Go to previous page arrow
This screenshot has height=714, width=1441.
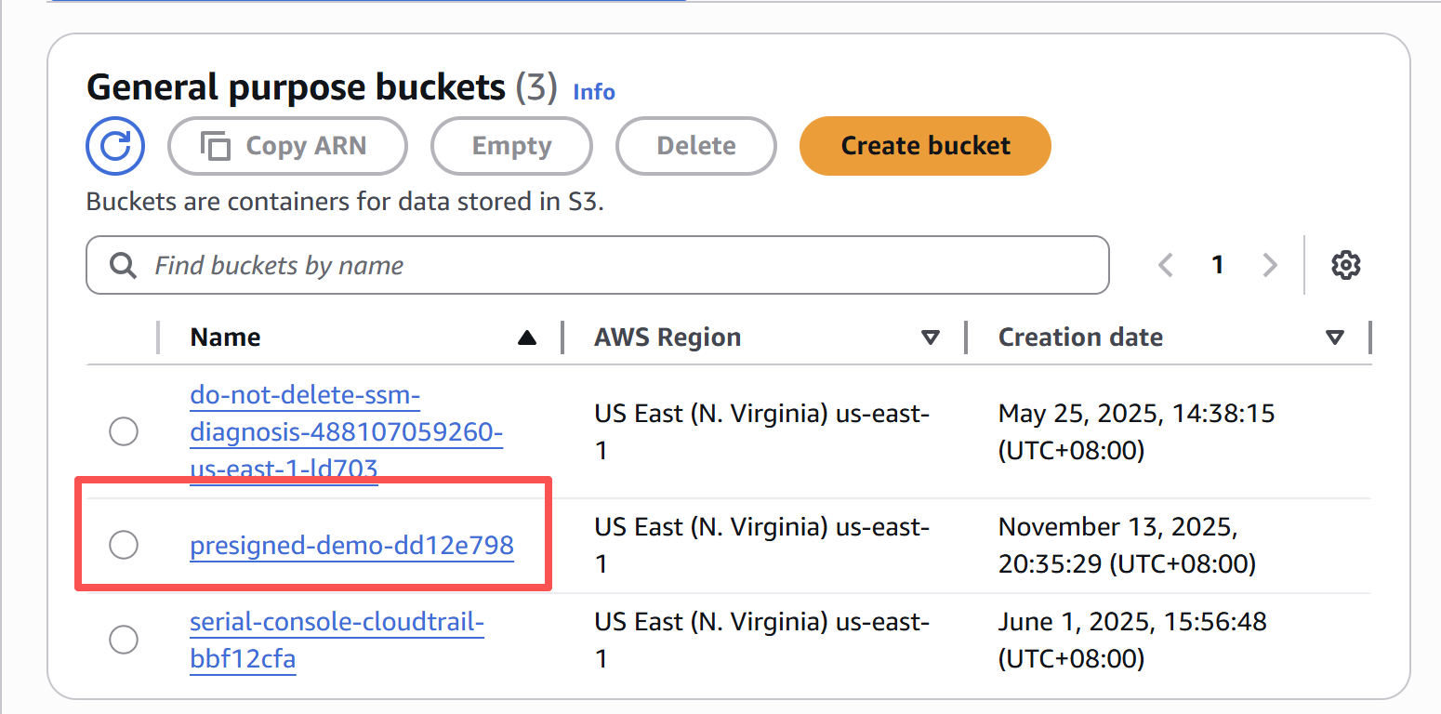1165,266
